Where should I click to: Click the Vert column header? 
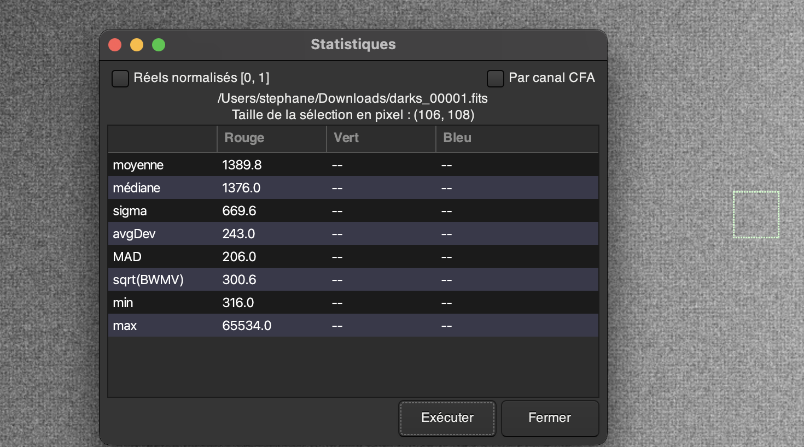click(x=346, y=138)
